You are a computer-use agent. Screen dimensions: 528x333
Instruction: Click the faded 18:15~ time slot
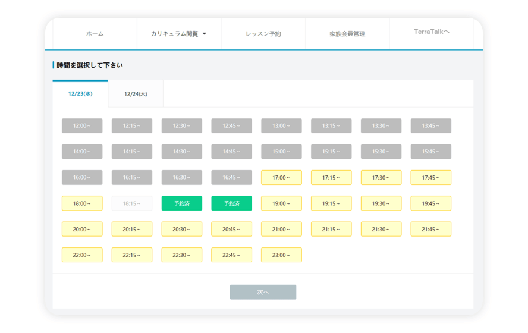[x=132, y=203]
